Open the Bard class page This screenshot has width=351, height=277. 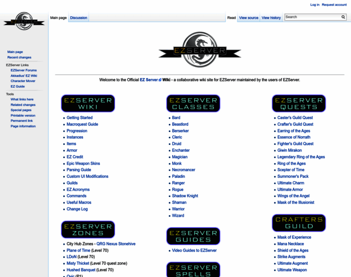[176, 118]
